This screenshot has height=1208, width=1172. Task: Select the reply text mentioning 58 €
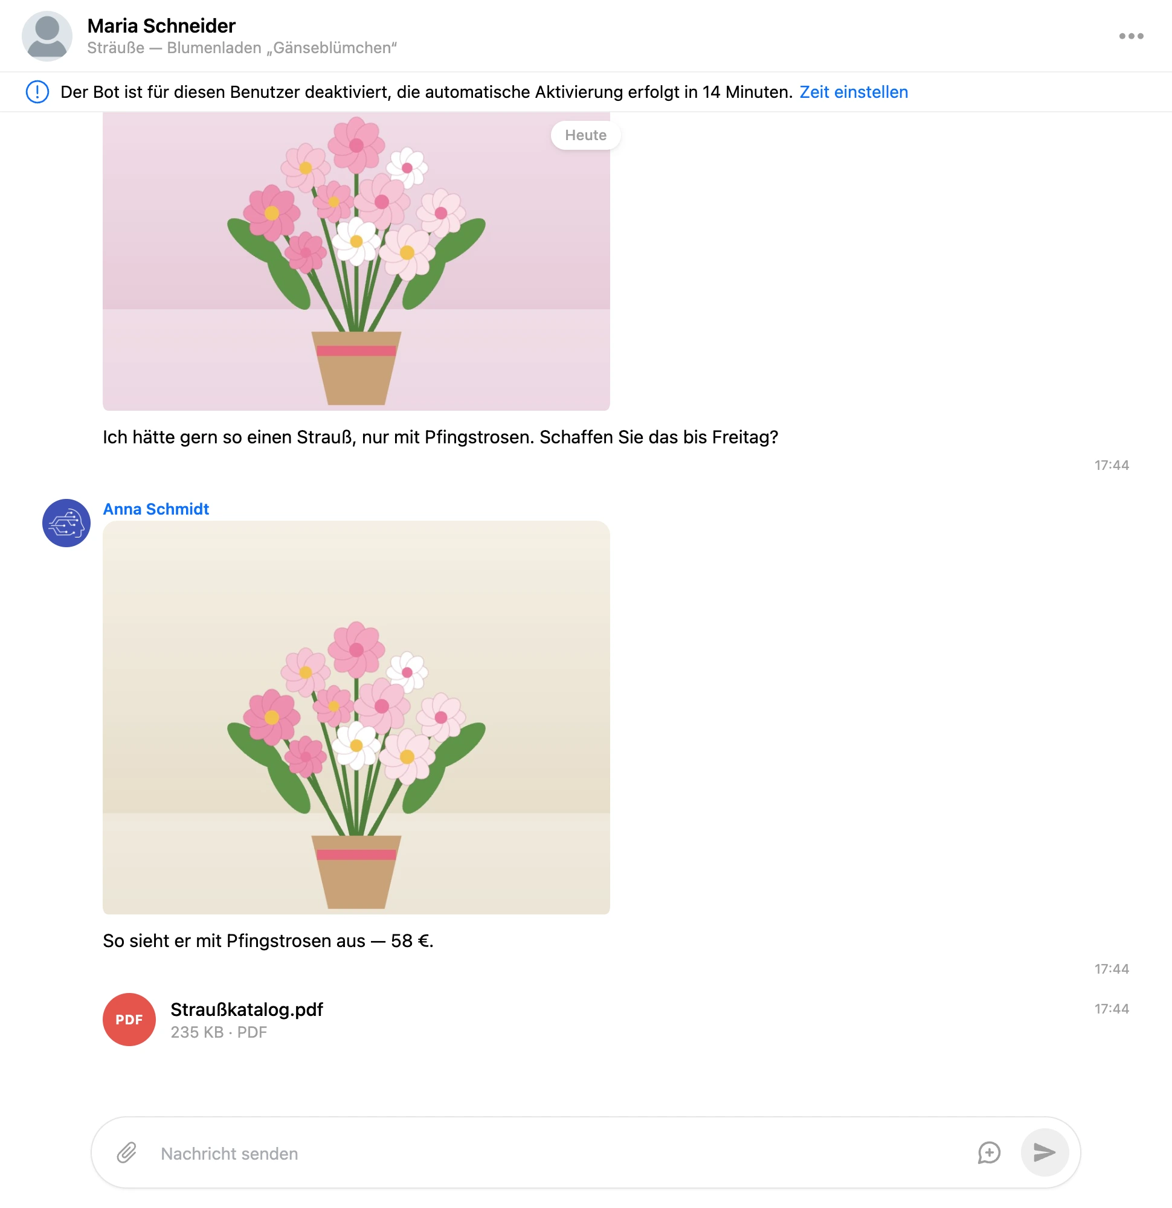(x=268, y=941)
